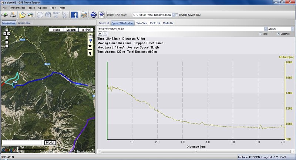Zoom in the altitude chart plus button
This screenshot has width=296, height=160.
[100, 34]
